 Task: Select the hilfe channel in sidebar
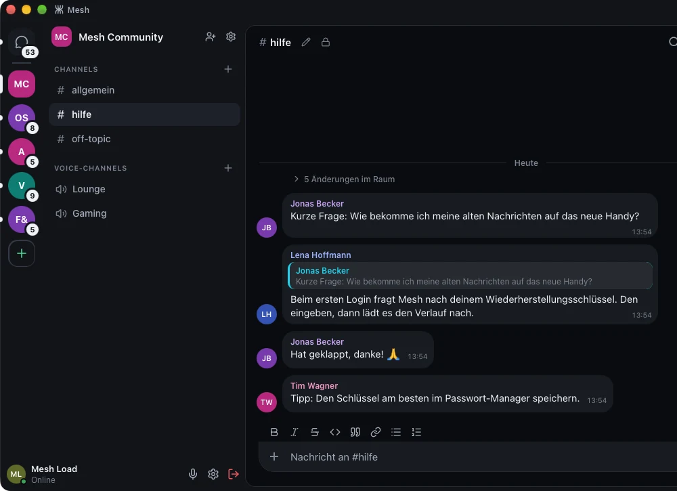coord(144,114)
